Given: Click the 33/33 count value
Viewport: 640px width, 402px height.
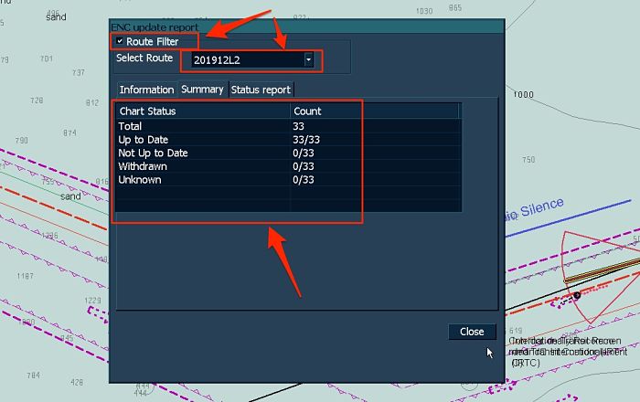Looking at the screenshot, I should coord(306,140).
